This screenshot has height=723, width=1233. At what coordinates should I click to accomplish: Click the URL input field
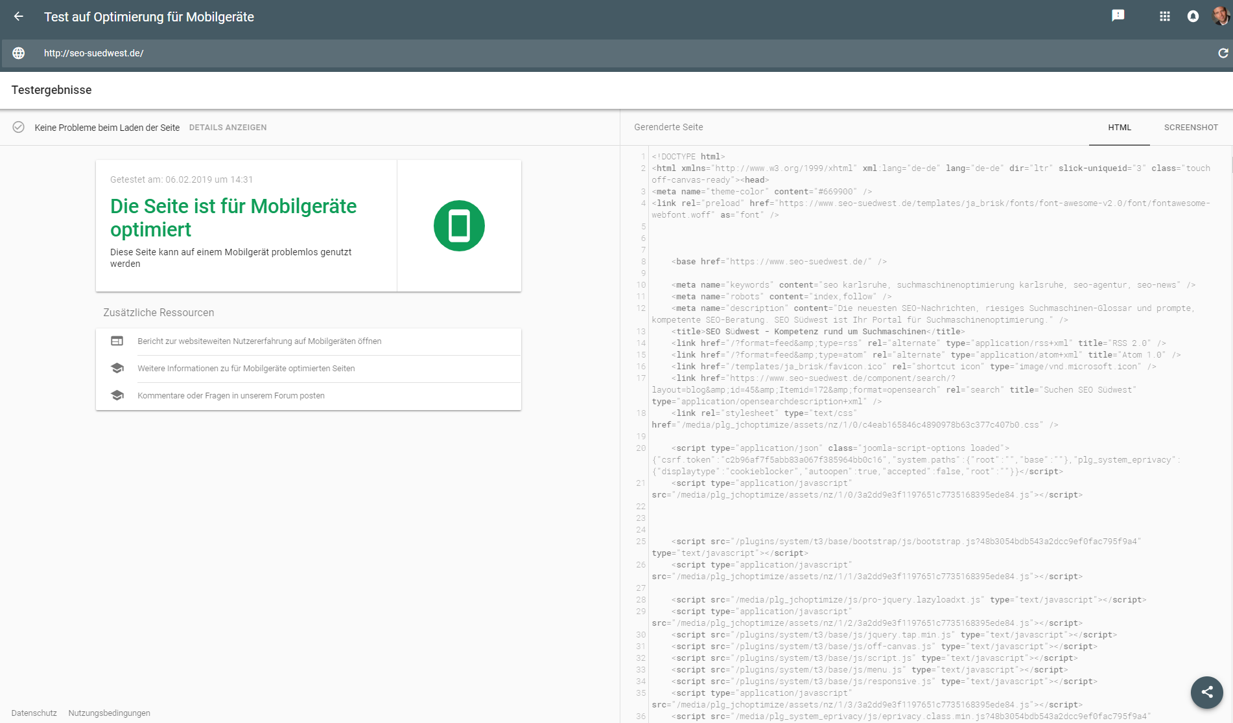[259, 53]
